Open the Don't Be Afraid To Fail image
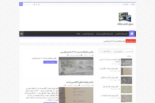The height and width of the screenshot is (103, 155). 76,95
